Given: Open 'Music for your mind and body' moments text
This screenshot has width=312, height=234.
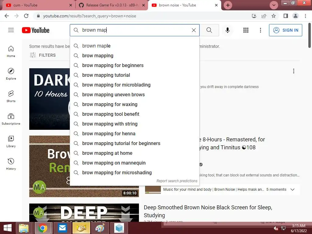Looking at the screenshot, I should click(214, 190).
